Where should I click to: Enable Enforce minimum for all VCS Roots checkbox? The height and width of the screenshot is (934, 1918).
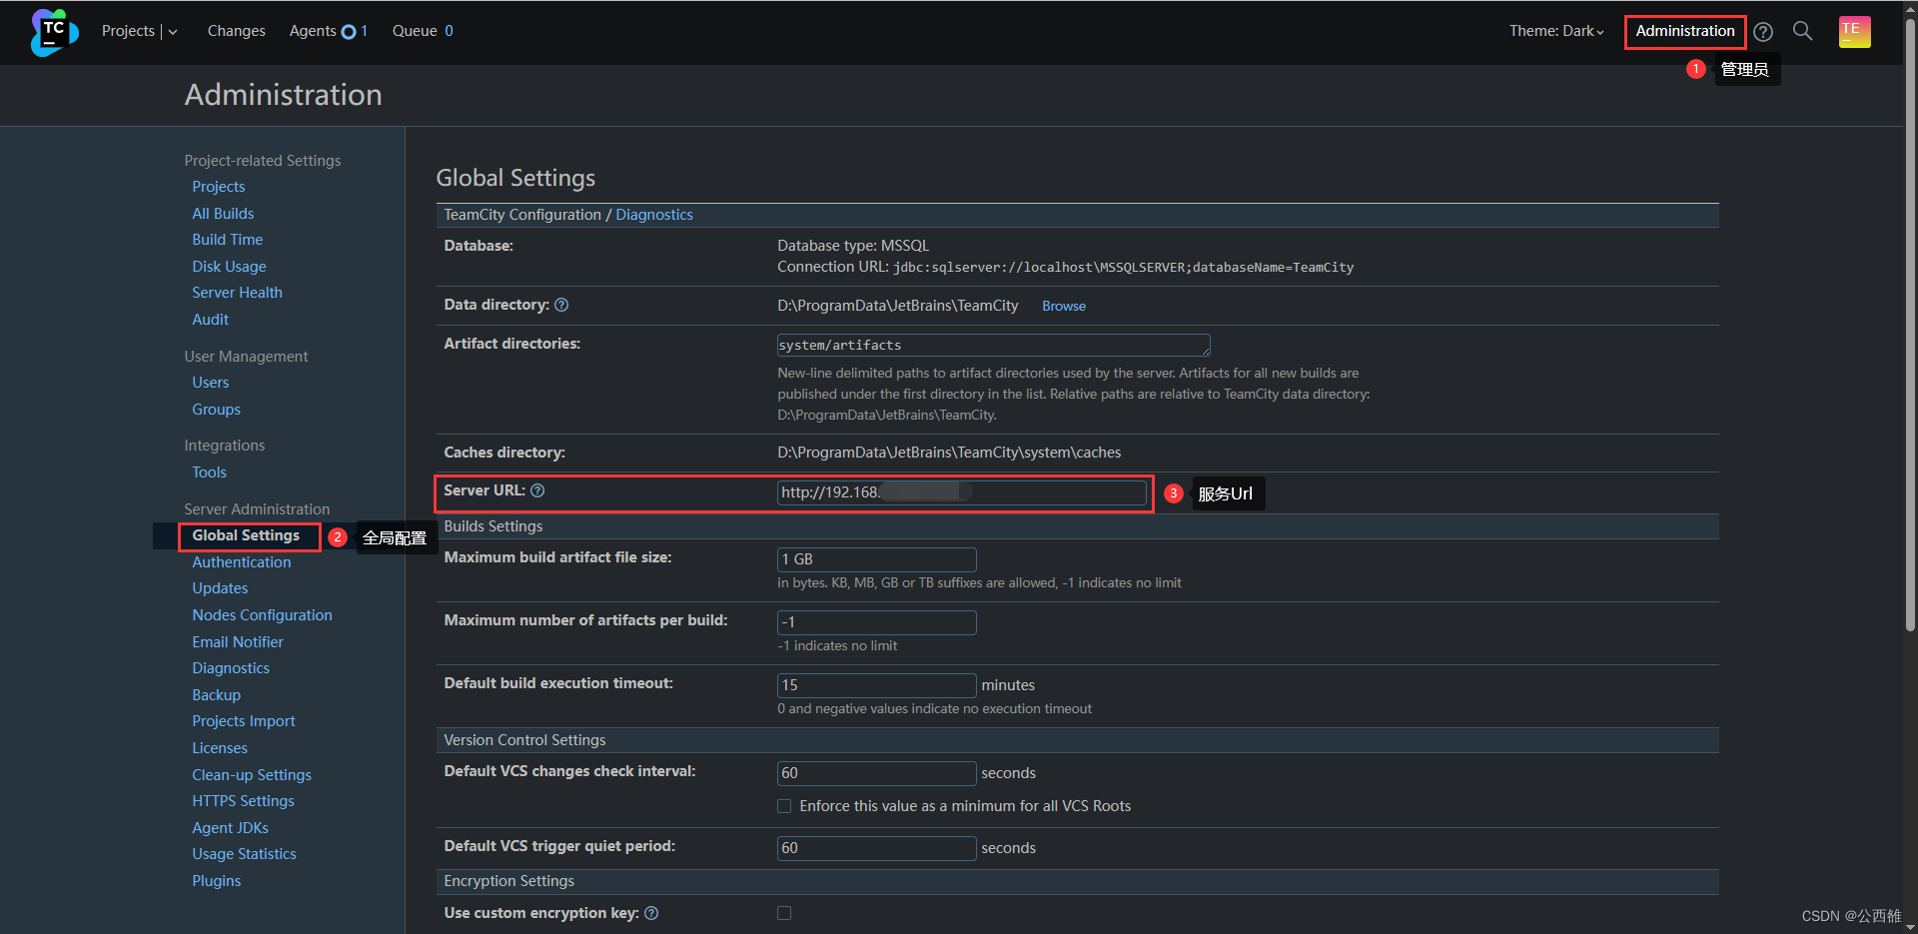pos(784,806)
